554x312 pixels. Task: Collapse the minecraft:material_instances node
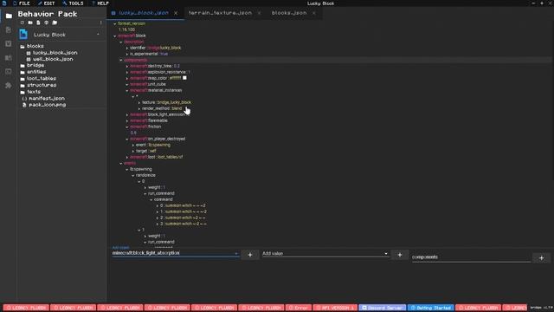pyautogui.click(x=127, y=90)
